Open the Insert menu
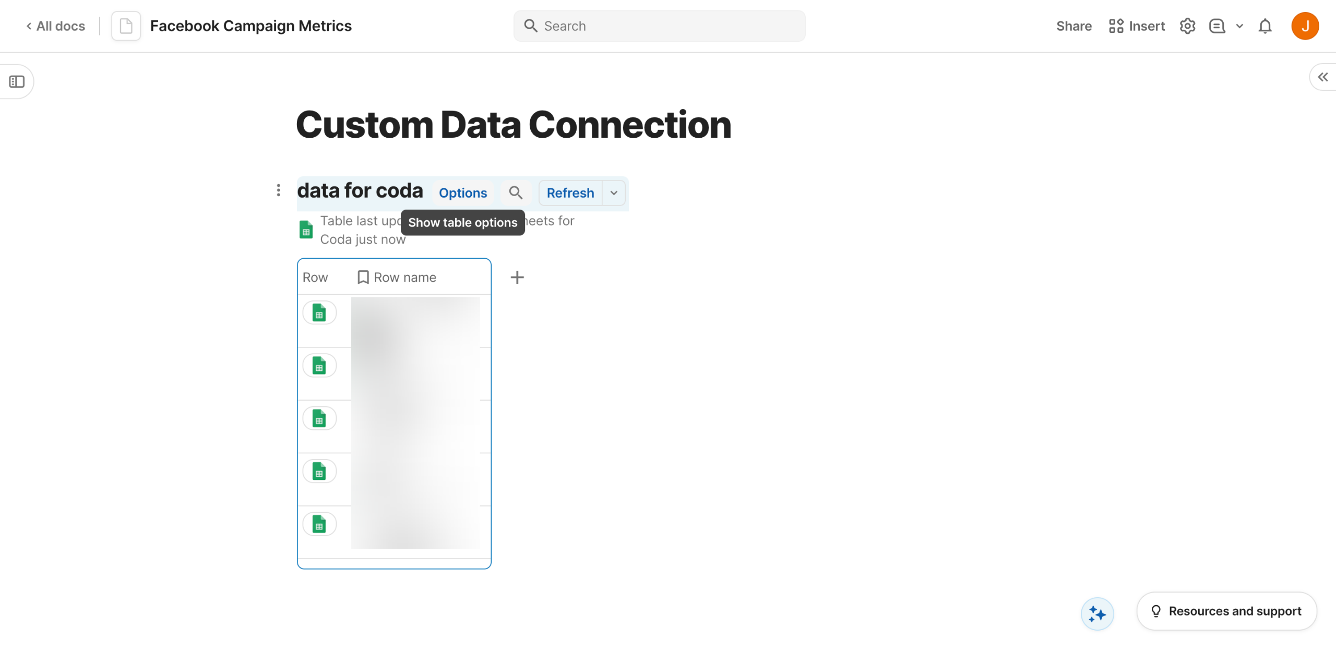1336x651 pixels. point(1137,26)
